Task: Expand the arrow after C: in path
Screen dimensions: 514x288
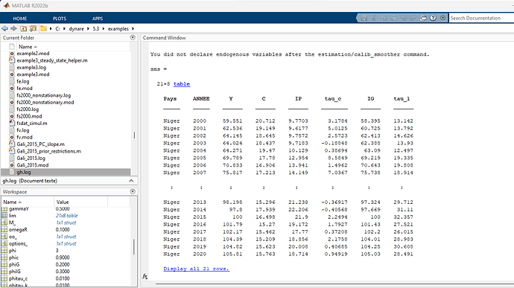Action: click(x=64, y=29)
